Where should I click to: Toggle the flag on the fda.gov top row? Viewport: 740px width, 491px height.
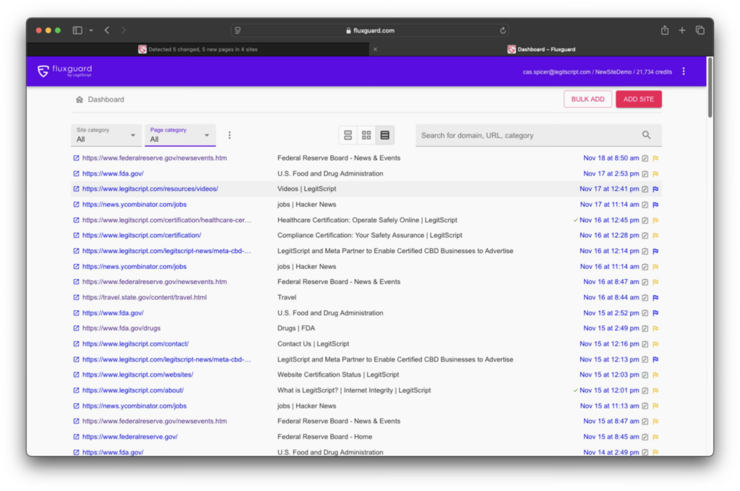coord(655,174)
